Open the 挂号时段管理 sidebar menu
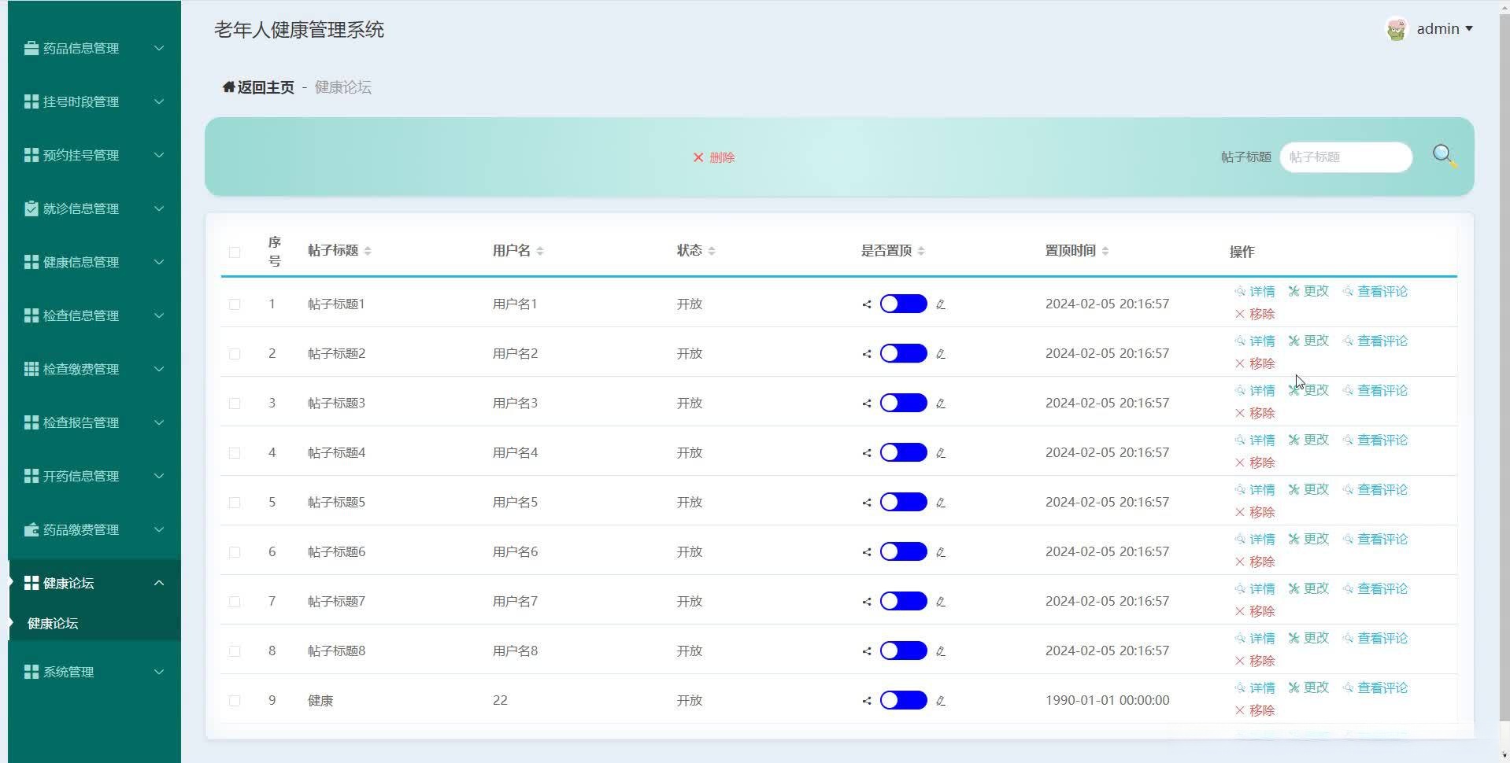1510x763 pixels. point(94,101)
